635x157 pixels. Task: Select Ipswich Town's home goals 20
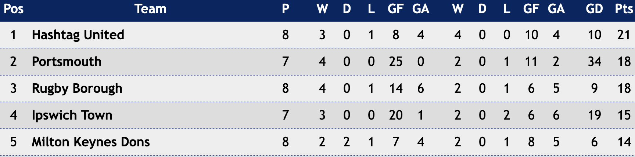click(x=396, y=115)
